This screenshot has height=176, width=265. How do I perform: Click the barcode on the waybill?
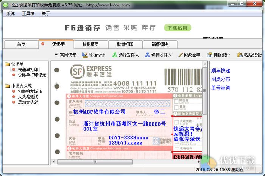(x=183, y=77)
